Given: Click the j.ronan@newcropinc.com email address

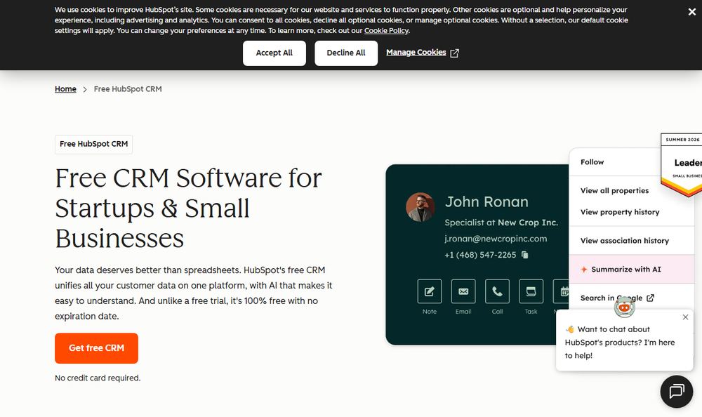Looking at the screenshot, I should pyautogui.click(x=496, y=239).
